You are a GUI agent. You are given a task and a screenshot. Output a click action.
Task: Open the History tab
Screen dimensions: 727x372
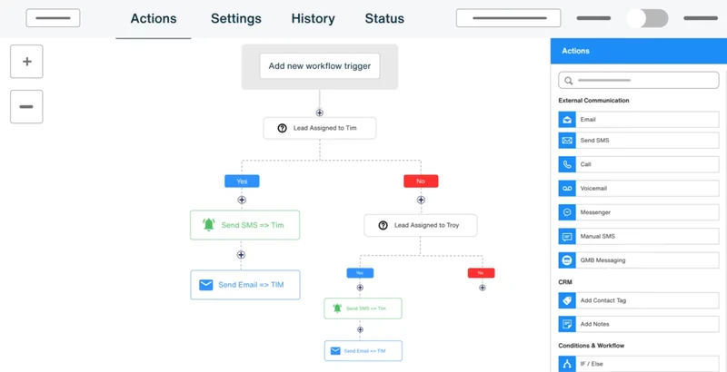tap(313, 18)
